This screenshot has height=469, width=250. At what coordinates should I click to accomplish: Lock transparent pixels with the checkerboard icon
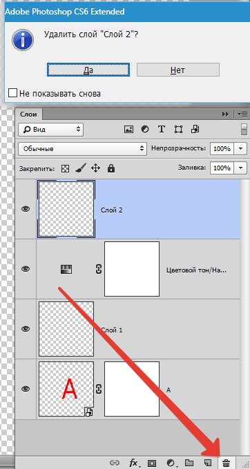(66, 169)
